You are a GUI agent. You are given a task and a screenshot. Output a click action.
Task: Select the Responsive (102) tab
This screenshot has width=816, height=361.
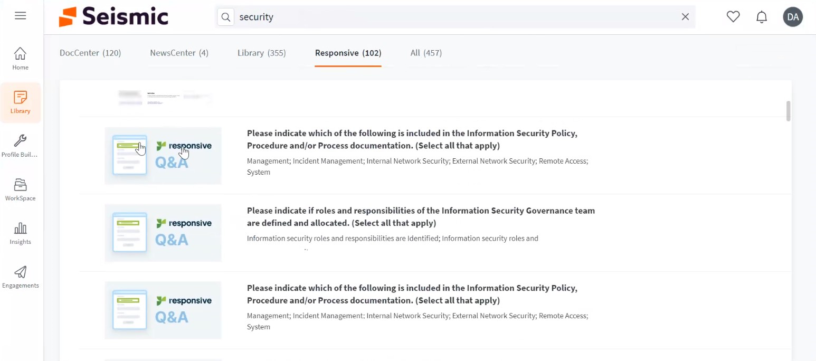(348, 53)
